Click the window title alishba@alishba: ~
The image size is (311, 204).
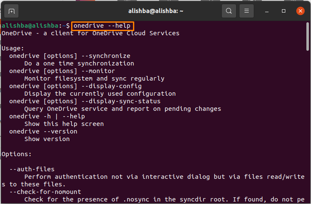156,11
